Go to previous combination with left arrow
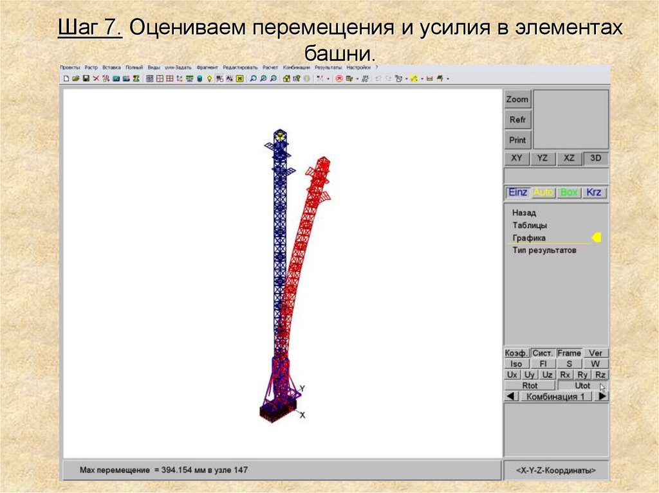Image resolution: width=659 pixels, height=493 pixels. tap(511, 396)
